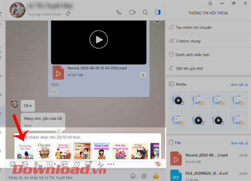The width and height of the screenshot is (251, 181).
Task: Select the 'Yêu thương bản thân' sticker
Action: point(25,151)
